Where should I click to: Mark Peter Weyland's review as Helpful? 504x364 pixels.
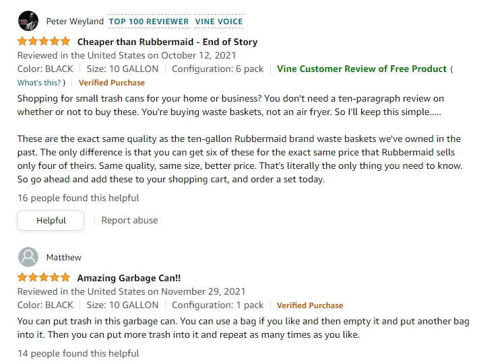pyautogui.click(x=51, y=220)
